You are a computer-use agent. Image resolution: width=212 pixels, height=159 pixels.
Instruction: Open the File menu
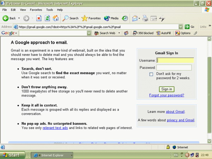tap(5, 10)
